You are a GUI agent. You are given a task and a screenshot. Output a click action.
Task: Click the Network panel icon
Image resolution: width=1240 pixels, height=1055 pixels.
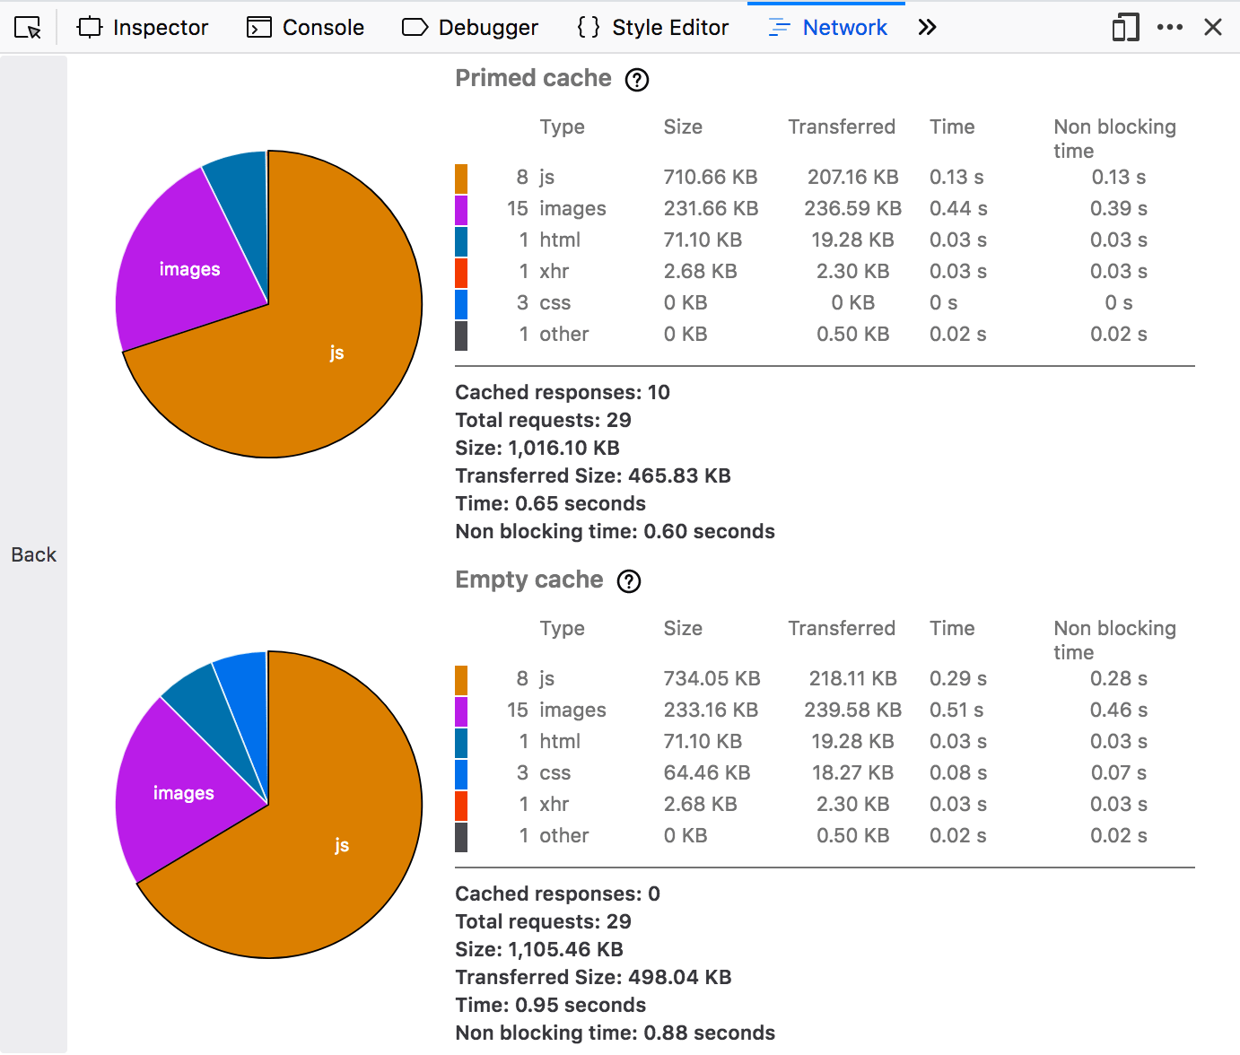click(777, 27)
